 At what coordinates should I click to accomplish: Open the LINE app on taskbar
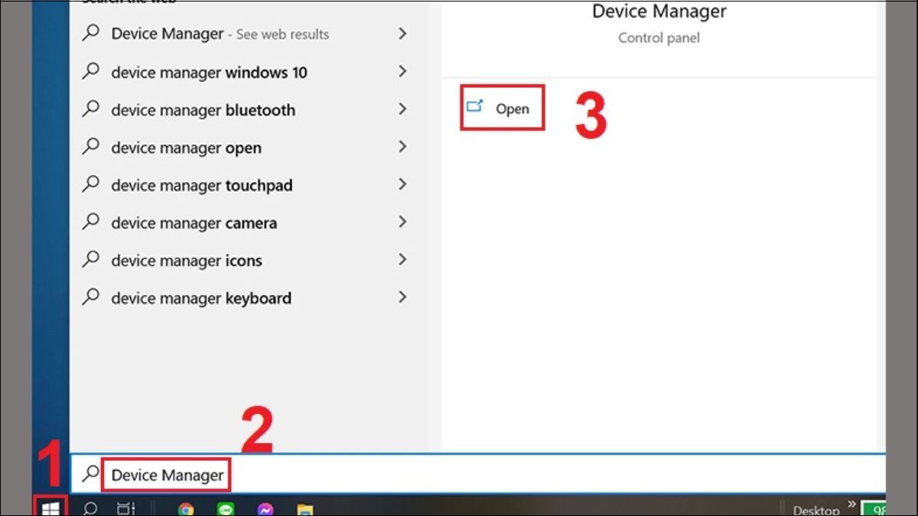[226, 509]
